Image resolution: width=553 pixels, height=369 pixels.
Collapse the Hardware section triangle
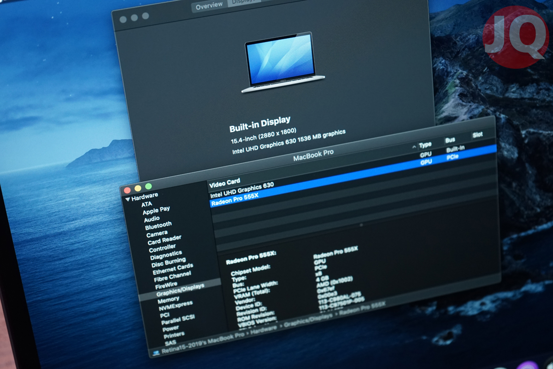(x=128, y=200)
